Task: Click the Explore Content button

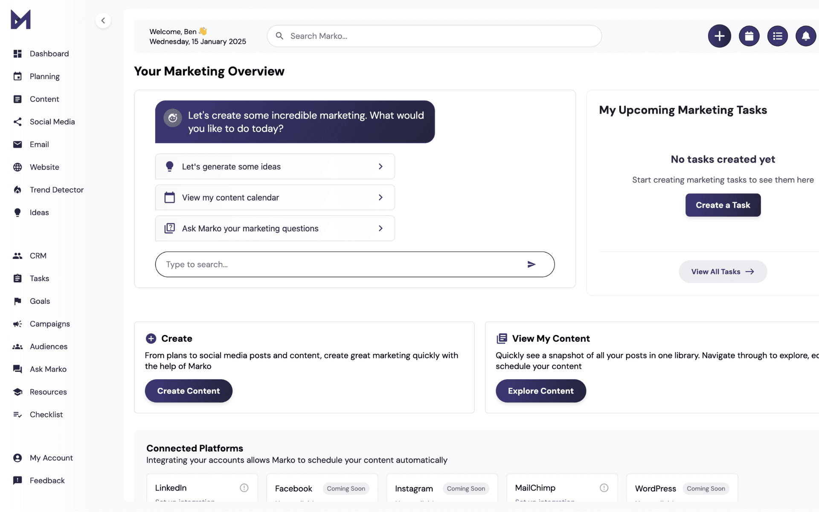Action: click(x=540, y=391)
